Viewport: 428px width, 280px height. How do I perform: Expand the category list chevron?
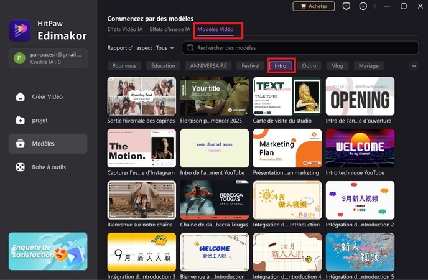click(x=414, y=66)
